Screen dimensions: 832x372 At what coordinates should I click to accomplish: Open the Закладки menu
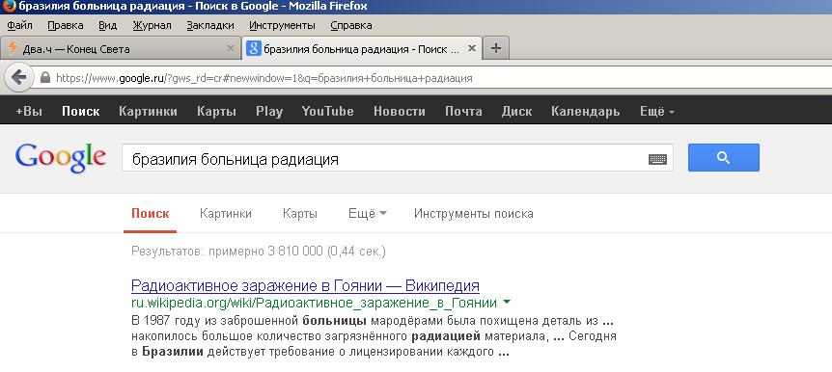pyautogui.click(x=210, y=25)
